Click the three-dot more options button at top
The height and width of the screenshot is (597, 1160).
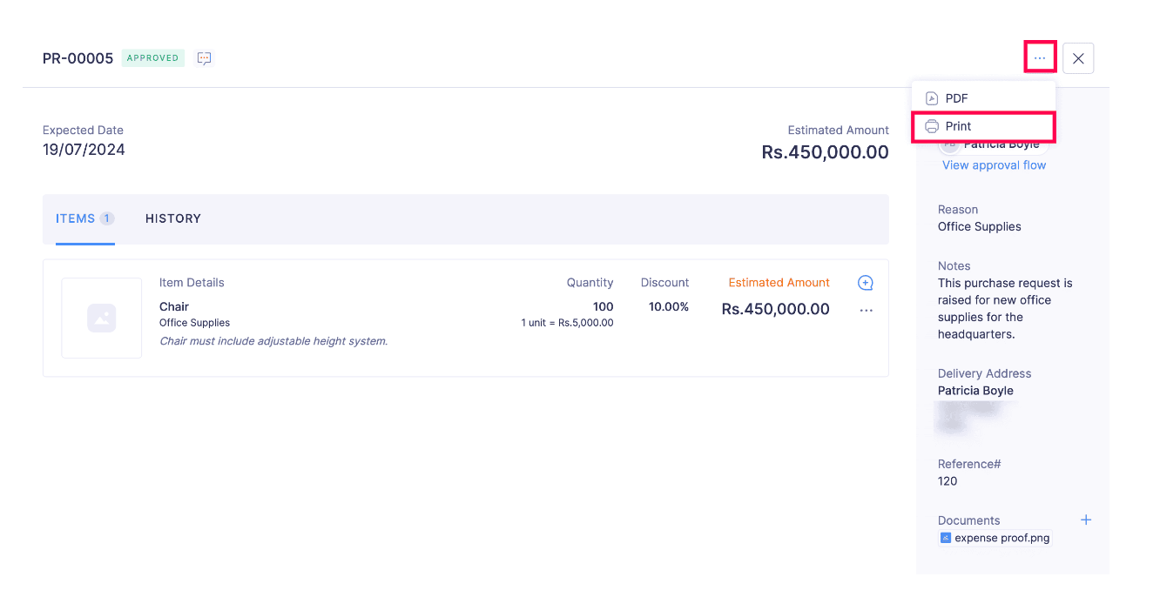coord(1040,58)
